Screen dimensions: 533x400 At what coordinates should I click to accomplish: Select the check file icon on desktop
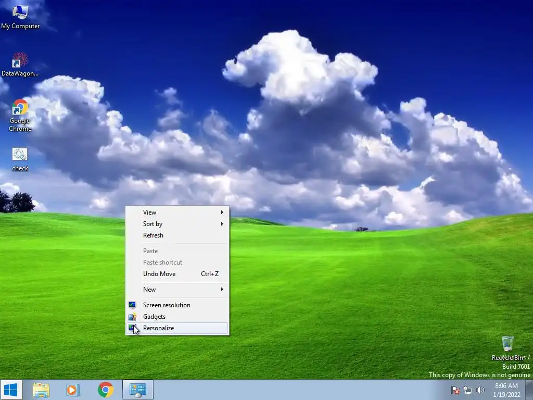tap(20, 159)
